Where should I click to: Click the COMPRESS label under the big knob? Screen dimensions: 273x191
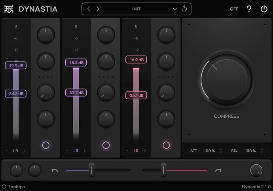pyautogui.click(x=227, y=116)
